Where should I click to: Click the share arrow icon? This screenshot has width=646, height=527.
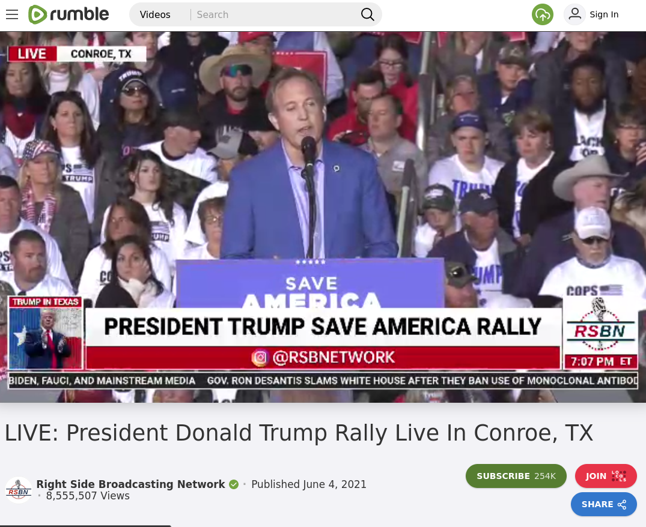point(622,504)
